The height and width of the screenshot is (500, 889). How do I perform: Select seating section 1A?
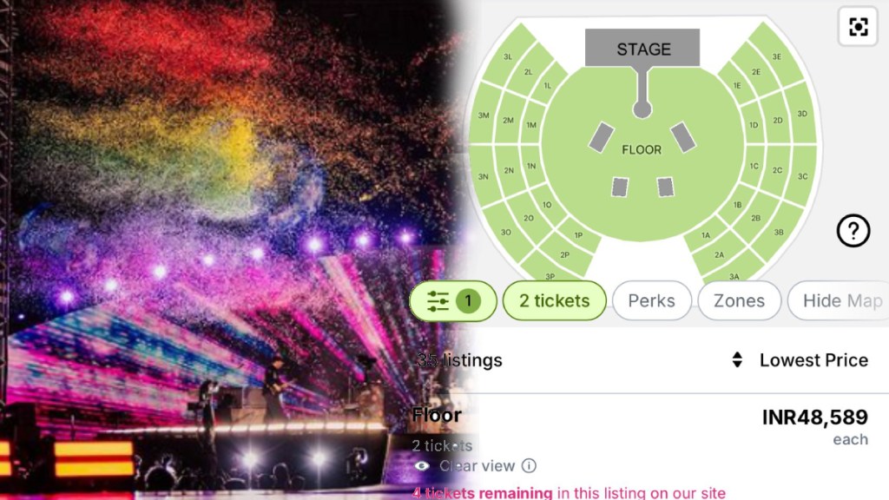tap(706, 235)
